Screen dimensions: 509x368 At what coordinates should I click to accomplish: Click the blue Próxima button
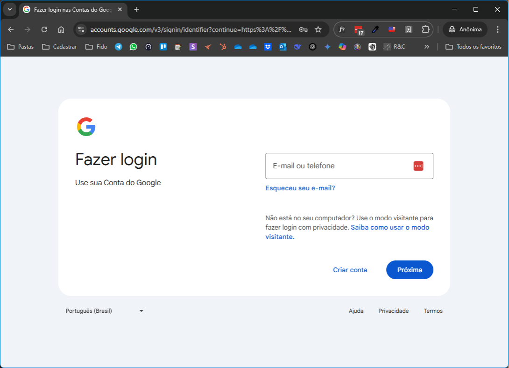410,270
